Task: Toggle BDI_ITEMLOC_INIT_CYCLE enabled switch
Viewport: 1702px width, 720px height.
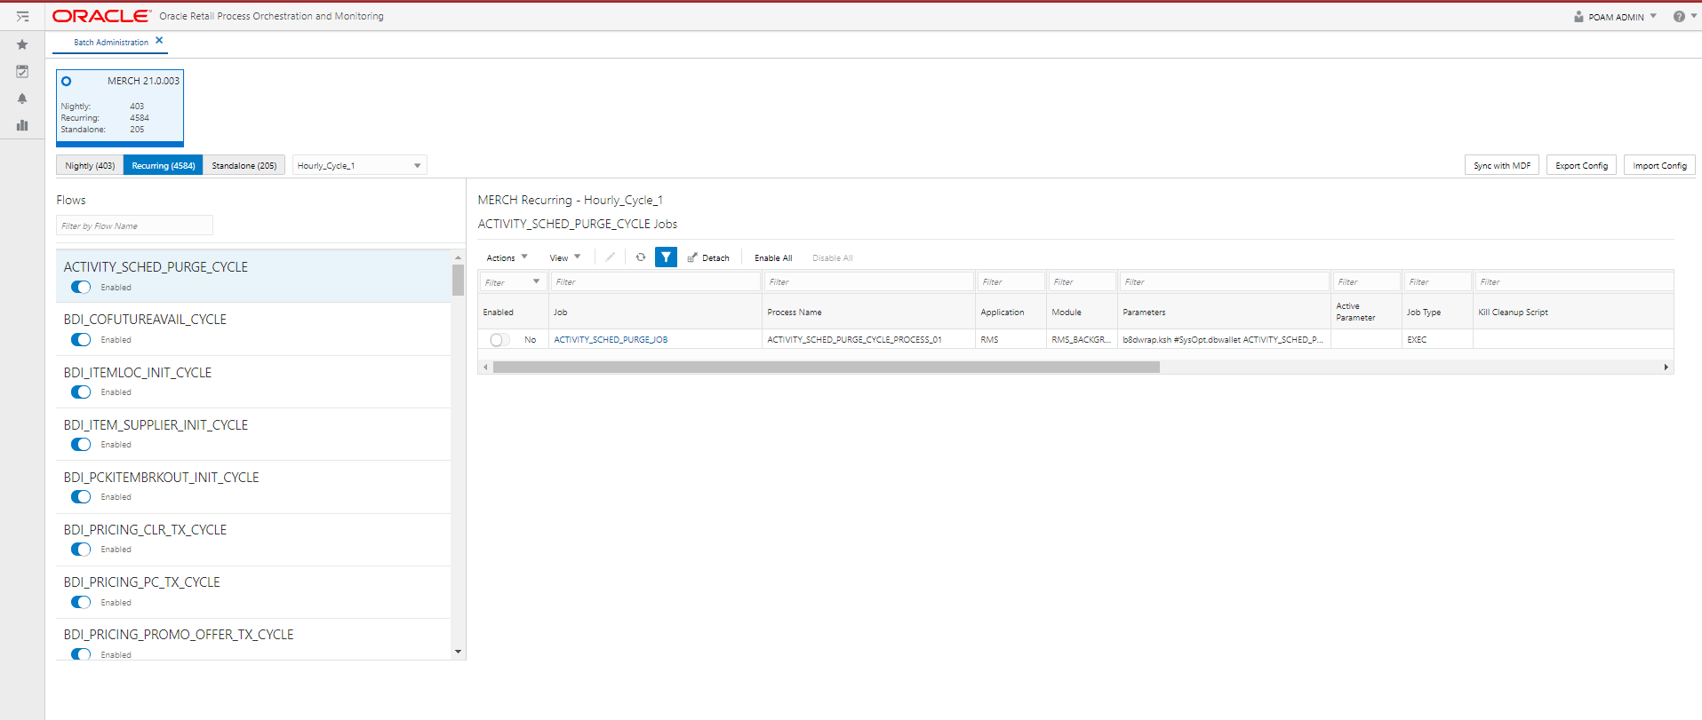Action: coord(81,392)
